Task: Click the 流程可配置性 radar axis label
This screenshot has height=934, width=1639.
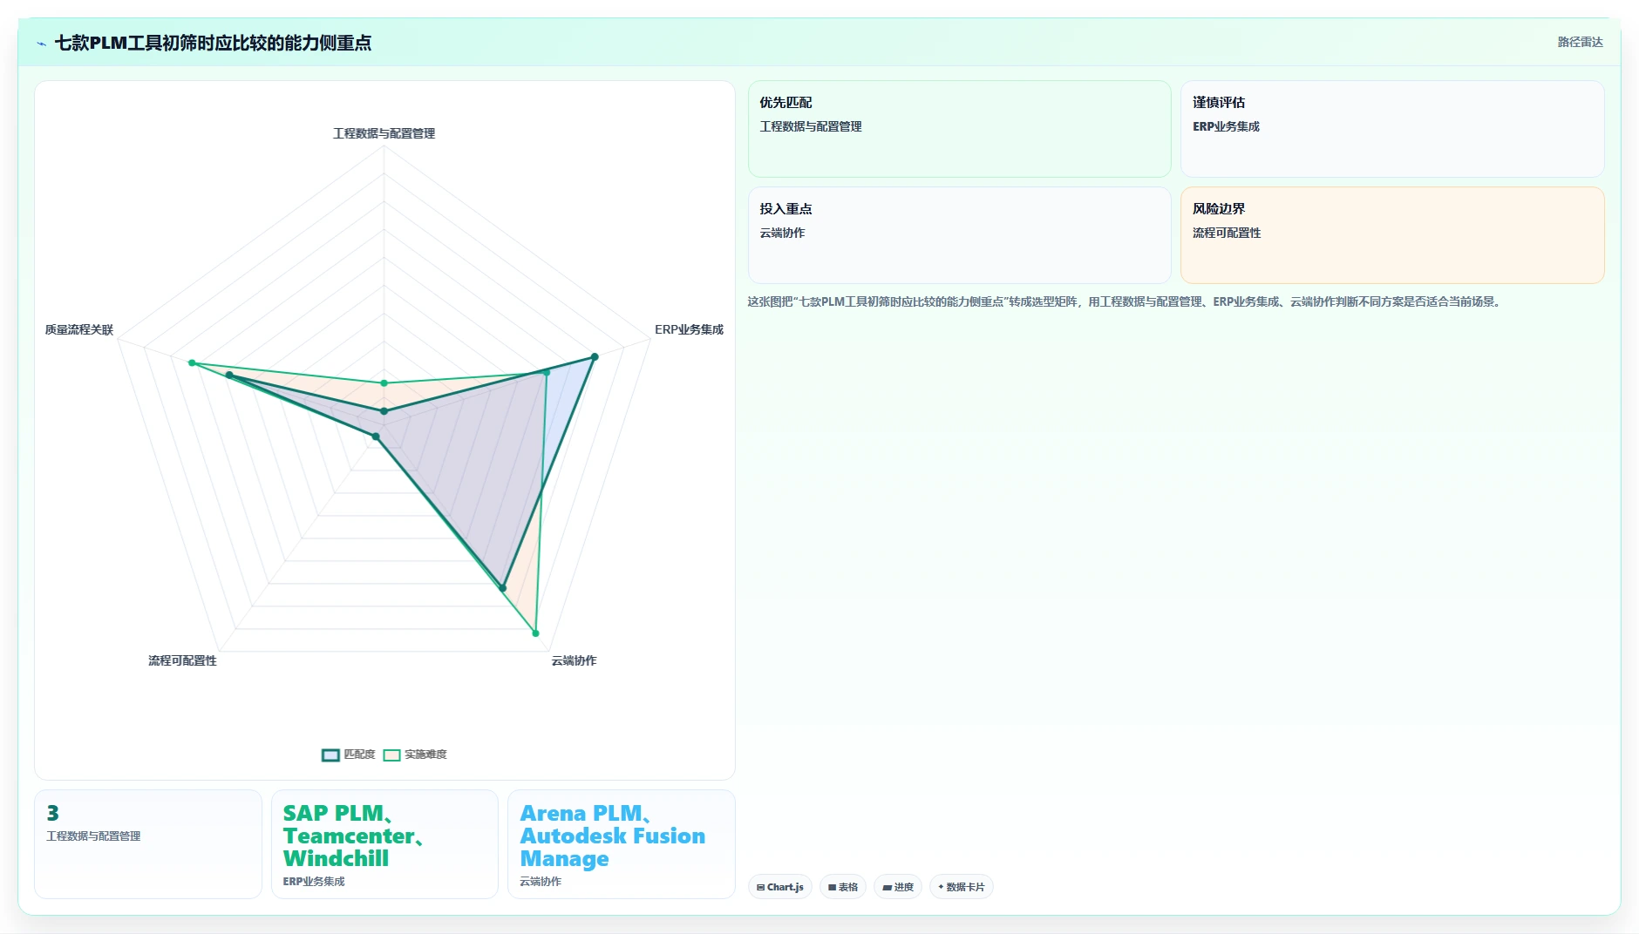Action: (x=182, y=660)
